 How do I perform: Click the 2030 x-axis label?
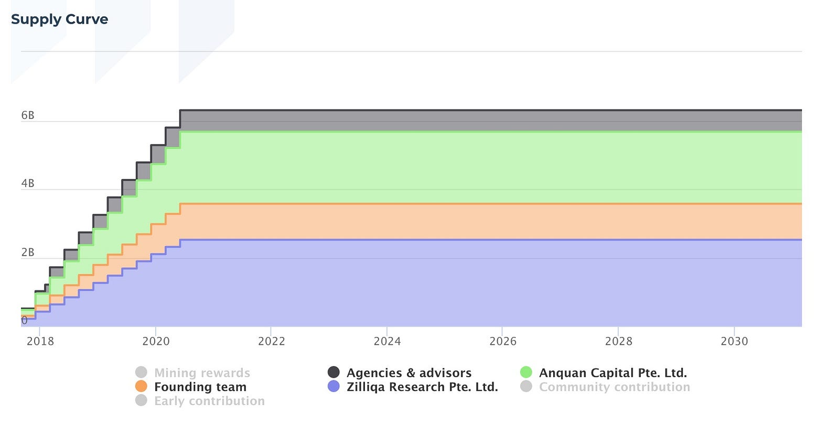[734, 341]
